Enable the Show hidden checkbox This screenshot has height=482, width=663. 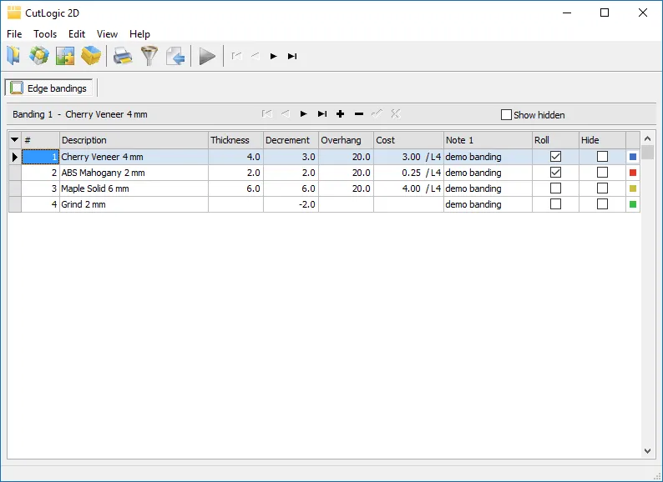[x=506, y=115]
